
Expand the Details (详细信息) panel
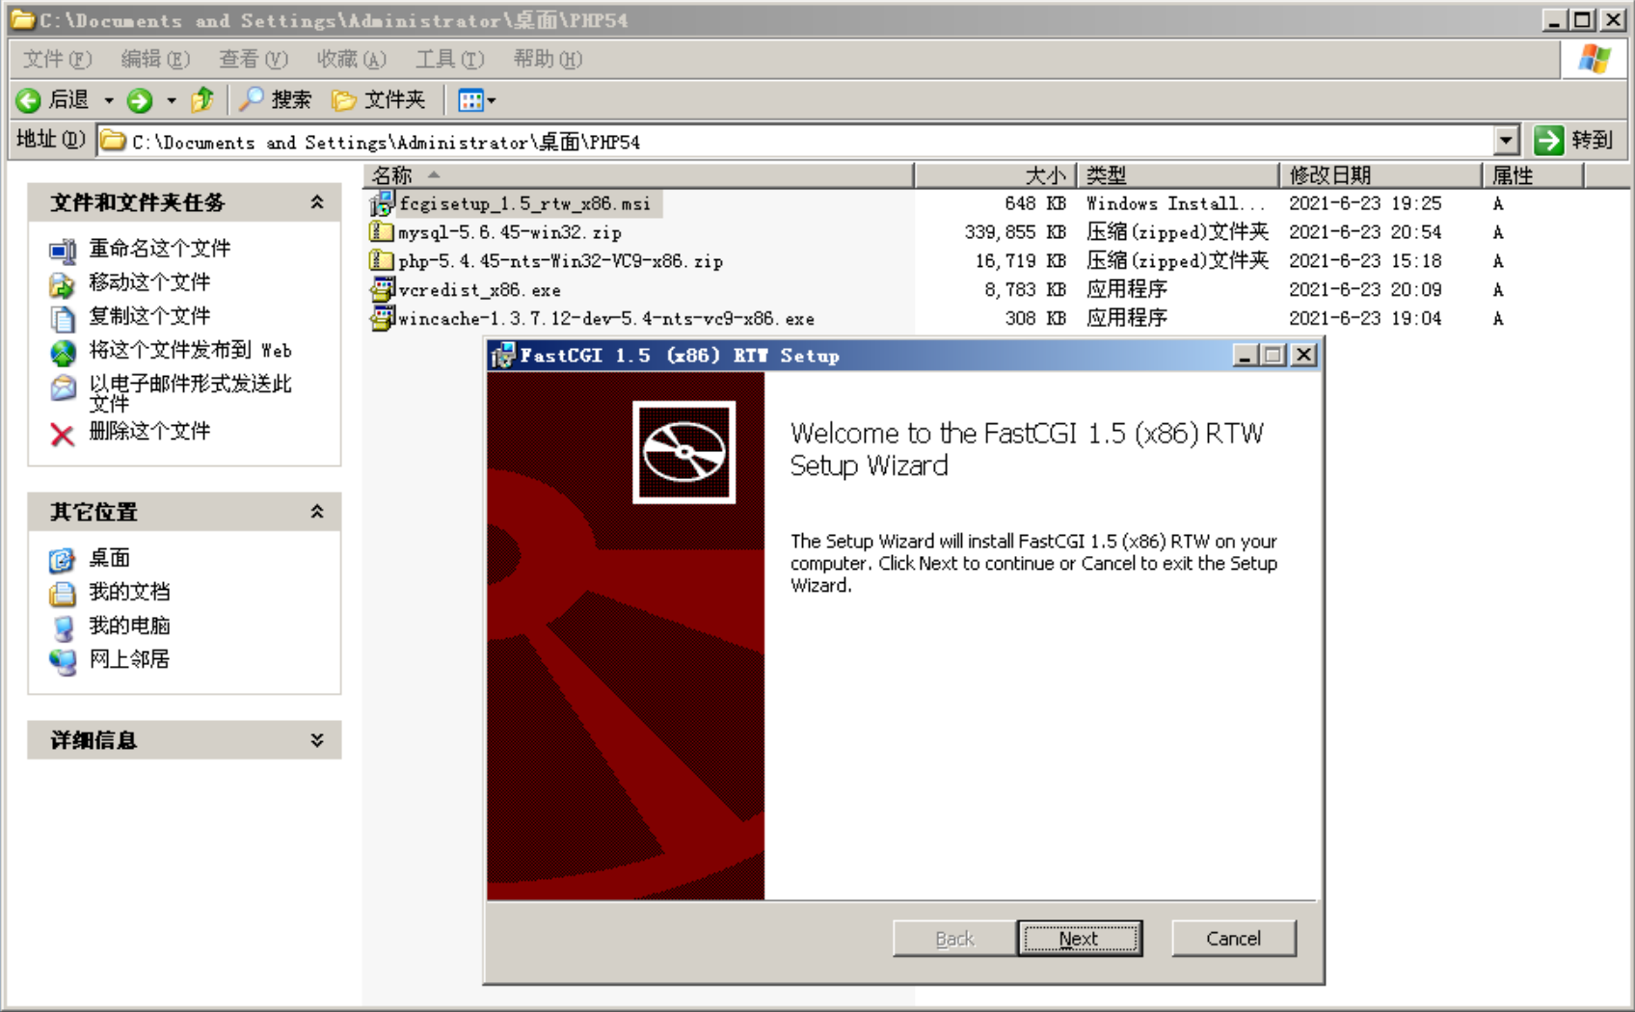317,740
